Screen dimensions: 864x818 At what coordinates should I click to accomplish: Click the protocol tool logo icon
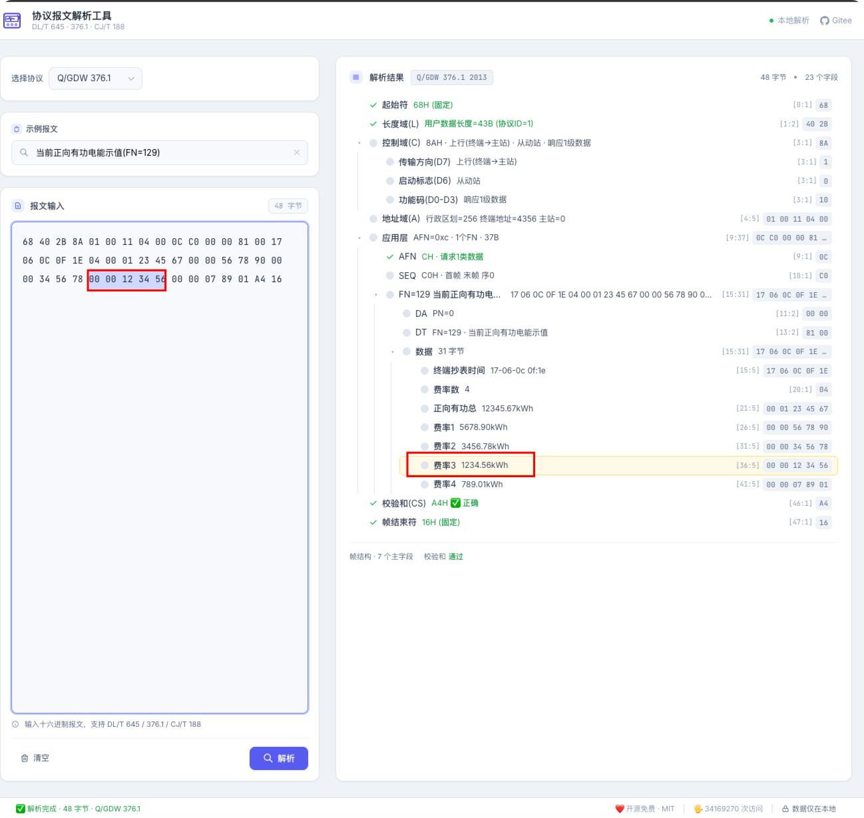13,21
